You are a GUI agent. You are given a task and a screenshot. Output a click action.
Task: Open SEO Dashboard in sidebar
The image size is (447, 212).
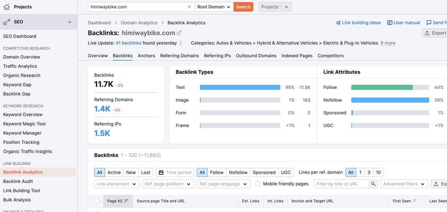click(x=20, y=37)
